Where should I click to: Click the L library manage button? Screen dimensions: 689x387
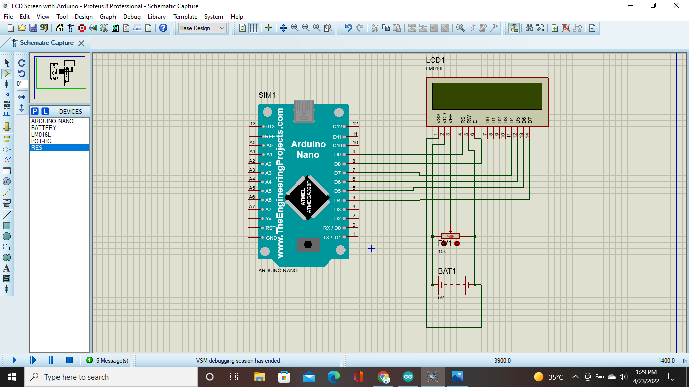point(45,111)
